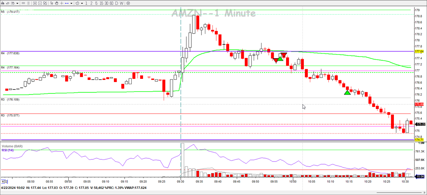Screen dimensions: 427x195
Task: Select the blue trend line tool
Action: pos(67,3)
